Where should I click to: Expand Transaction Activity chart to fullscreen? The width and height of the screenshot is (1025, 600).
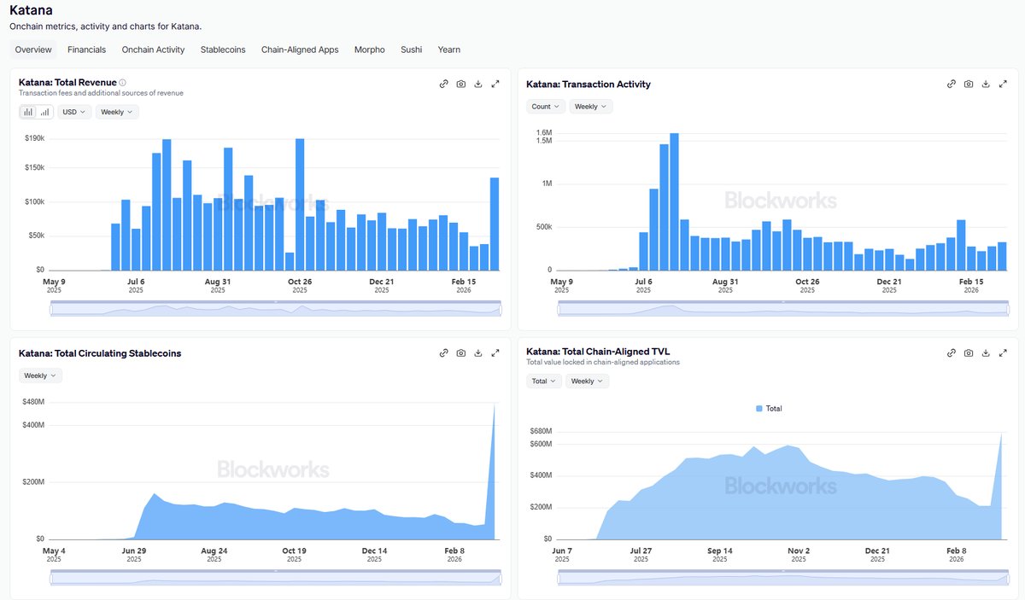(1003, 84)
